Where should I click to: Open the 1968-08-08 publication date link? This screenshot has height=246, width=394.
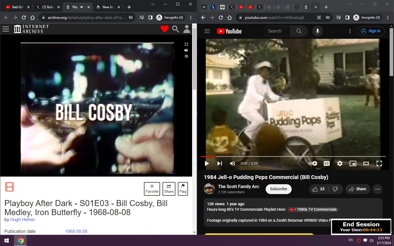pyautogui.click(x=76, y=231)
